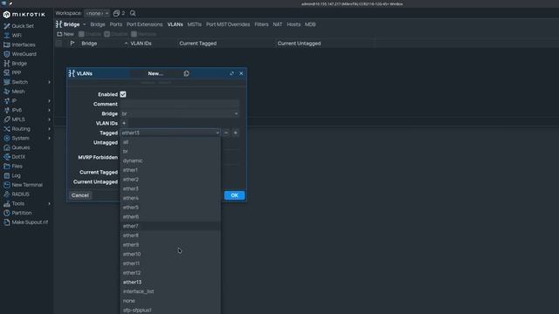Expand the Switch submenu
Viewport: 559px width, 314px height.
click(x=49, y=82)
